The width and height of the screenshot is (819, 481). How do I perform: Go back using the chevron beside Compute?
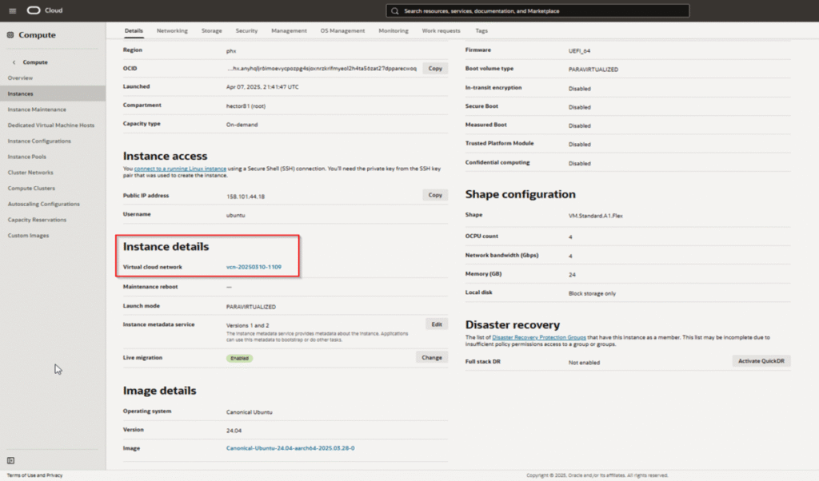pyautogui.click(x=14, y=62)
